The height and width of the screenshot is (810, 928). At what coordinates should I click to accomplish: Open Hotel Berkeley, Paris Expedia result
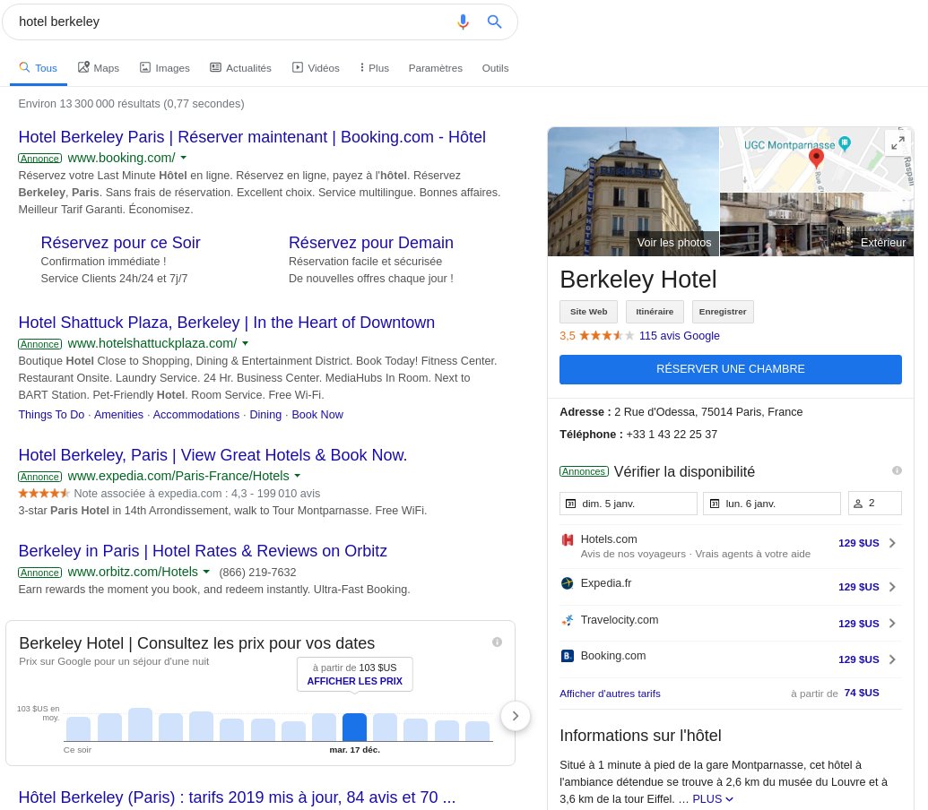click(213, 455)
